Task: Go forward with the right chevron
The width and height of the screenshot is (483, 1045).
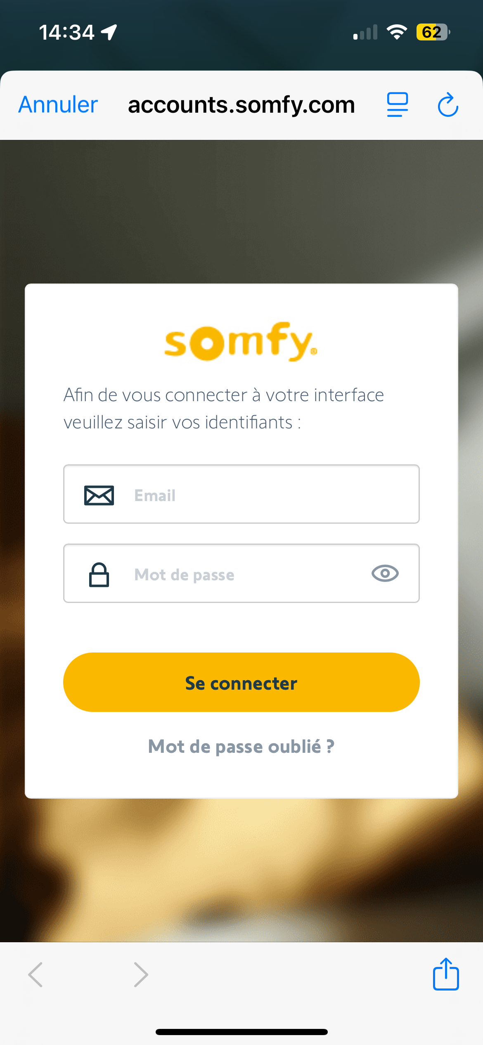Action: 141,975
